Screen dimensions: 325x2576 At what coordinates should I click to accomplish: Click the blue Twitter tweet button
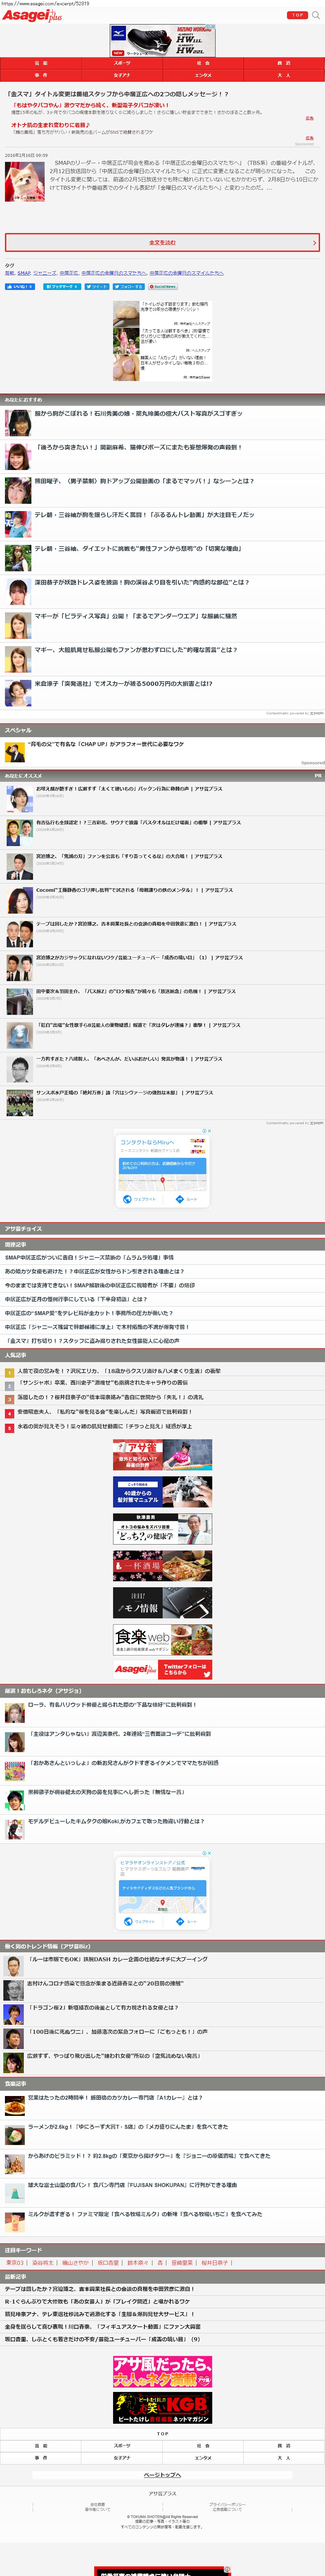[97, 287]
